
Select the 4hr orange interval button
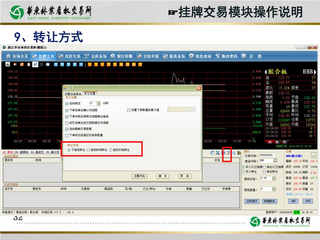point(134,64)
